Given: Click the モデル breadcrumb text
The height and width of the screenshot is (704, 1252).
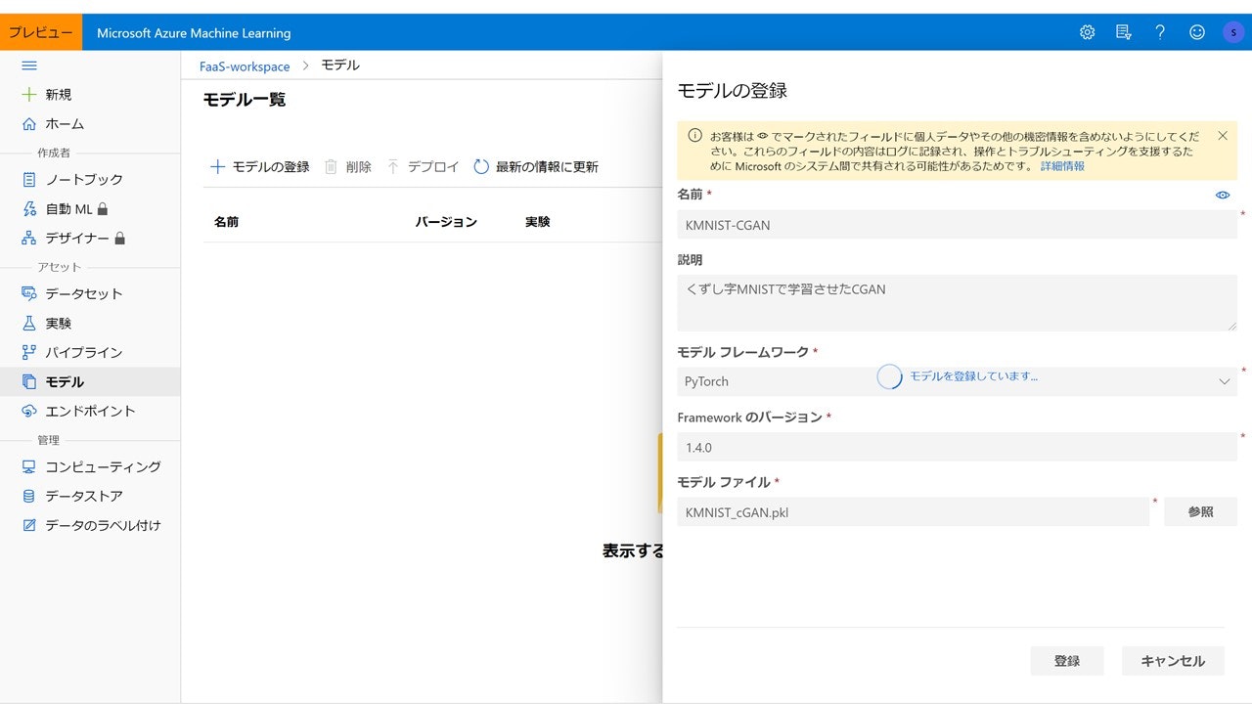Looking at the screenshot, I should coord(340,66).
